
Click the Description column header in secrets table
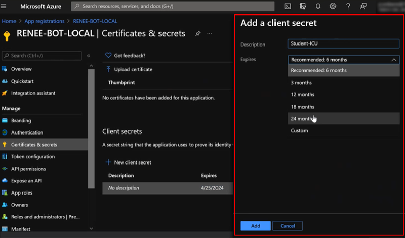(121, 176)
